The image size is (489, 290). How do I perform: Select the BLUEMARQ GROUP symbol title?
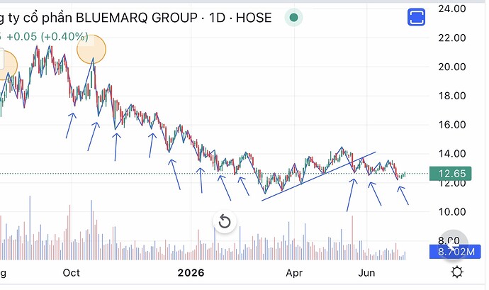[x=135, y=18]
